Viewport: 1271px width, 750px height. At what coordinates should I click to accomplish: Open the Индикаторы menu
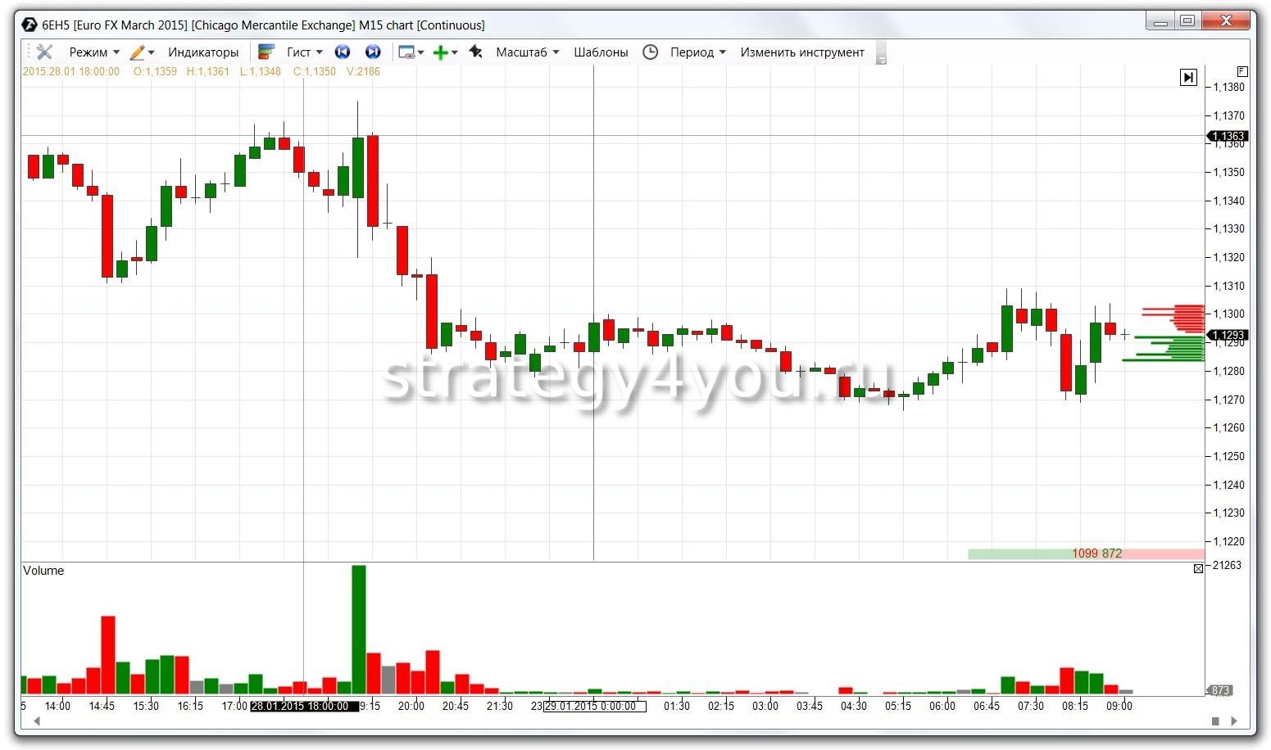click(x=203, y=52)
